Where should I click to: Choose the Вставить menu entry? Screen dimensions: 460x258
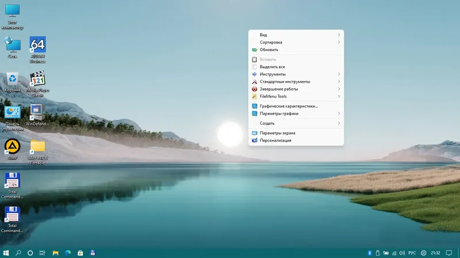pyautogui.click(x=296, y=60)
